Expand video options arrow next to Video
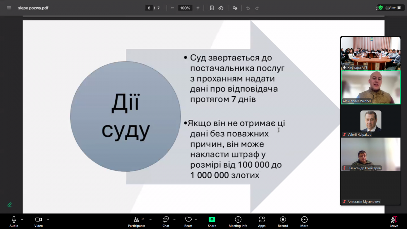This screenshot has height=229, width=407. [48, 219]
